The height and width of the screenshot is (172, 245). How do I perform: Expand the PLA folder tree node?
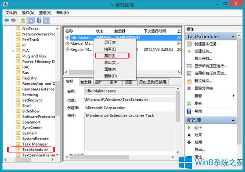[x=12, y=51]
